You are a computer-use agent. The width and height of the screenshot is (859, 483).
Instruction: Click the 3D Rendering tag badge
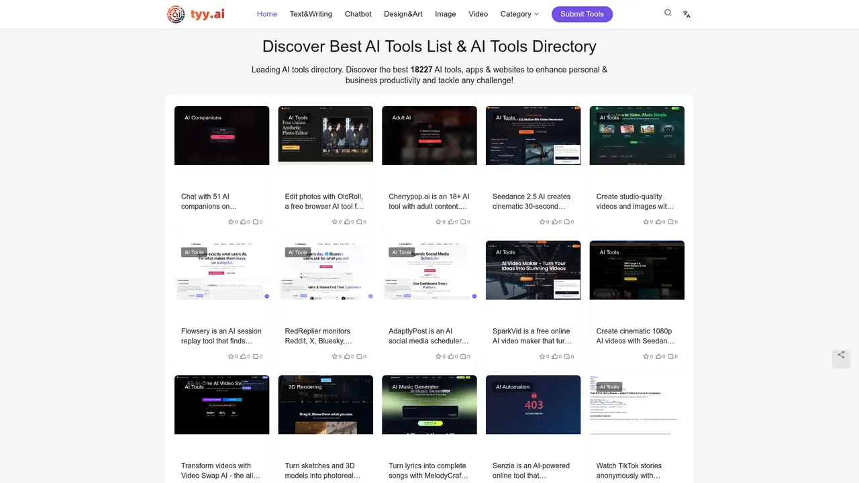(305, 386)
